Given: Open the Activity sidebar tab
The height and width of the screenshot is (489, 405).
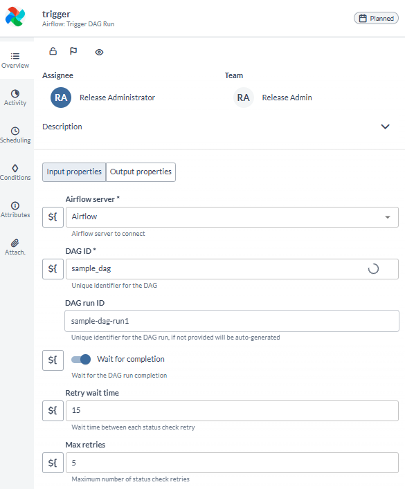Looking at the screenshot, I should point(15,98).
